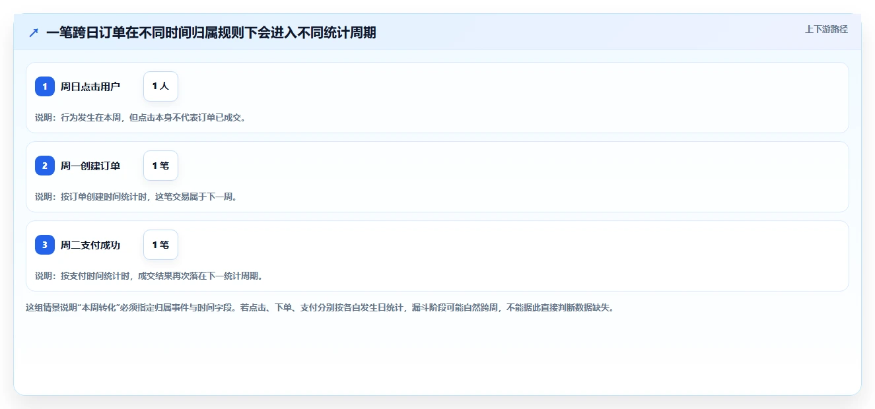Click the step 2 number badge
Viewport: 875px width, 409px height.
[x=45, y=166]
